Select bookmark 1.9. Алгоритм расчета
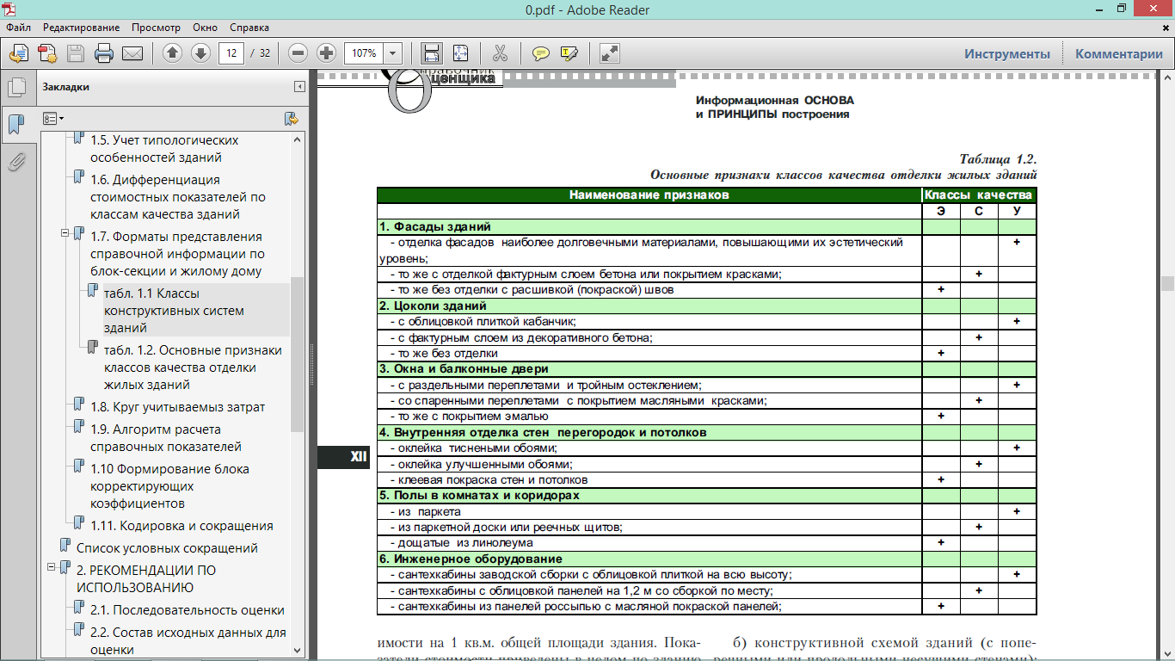The width and height of the screenshot is (1175, 661). point(166,438)
